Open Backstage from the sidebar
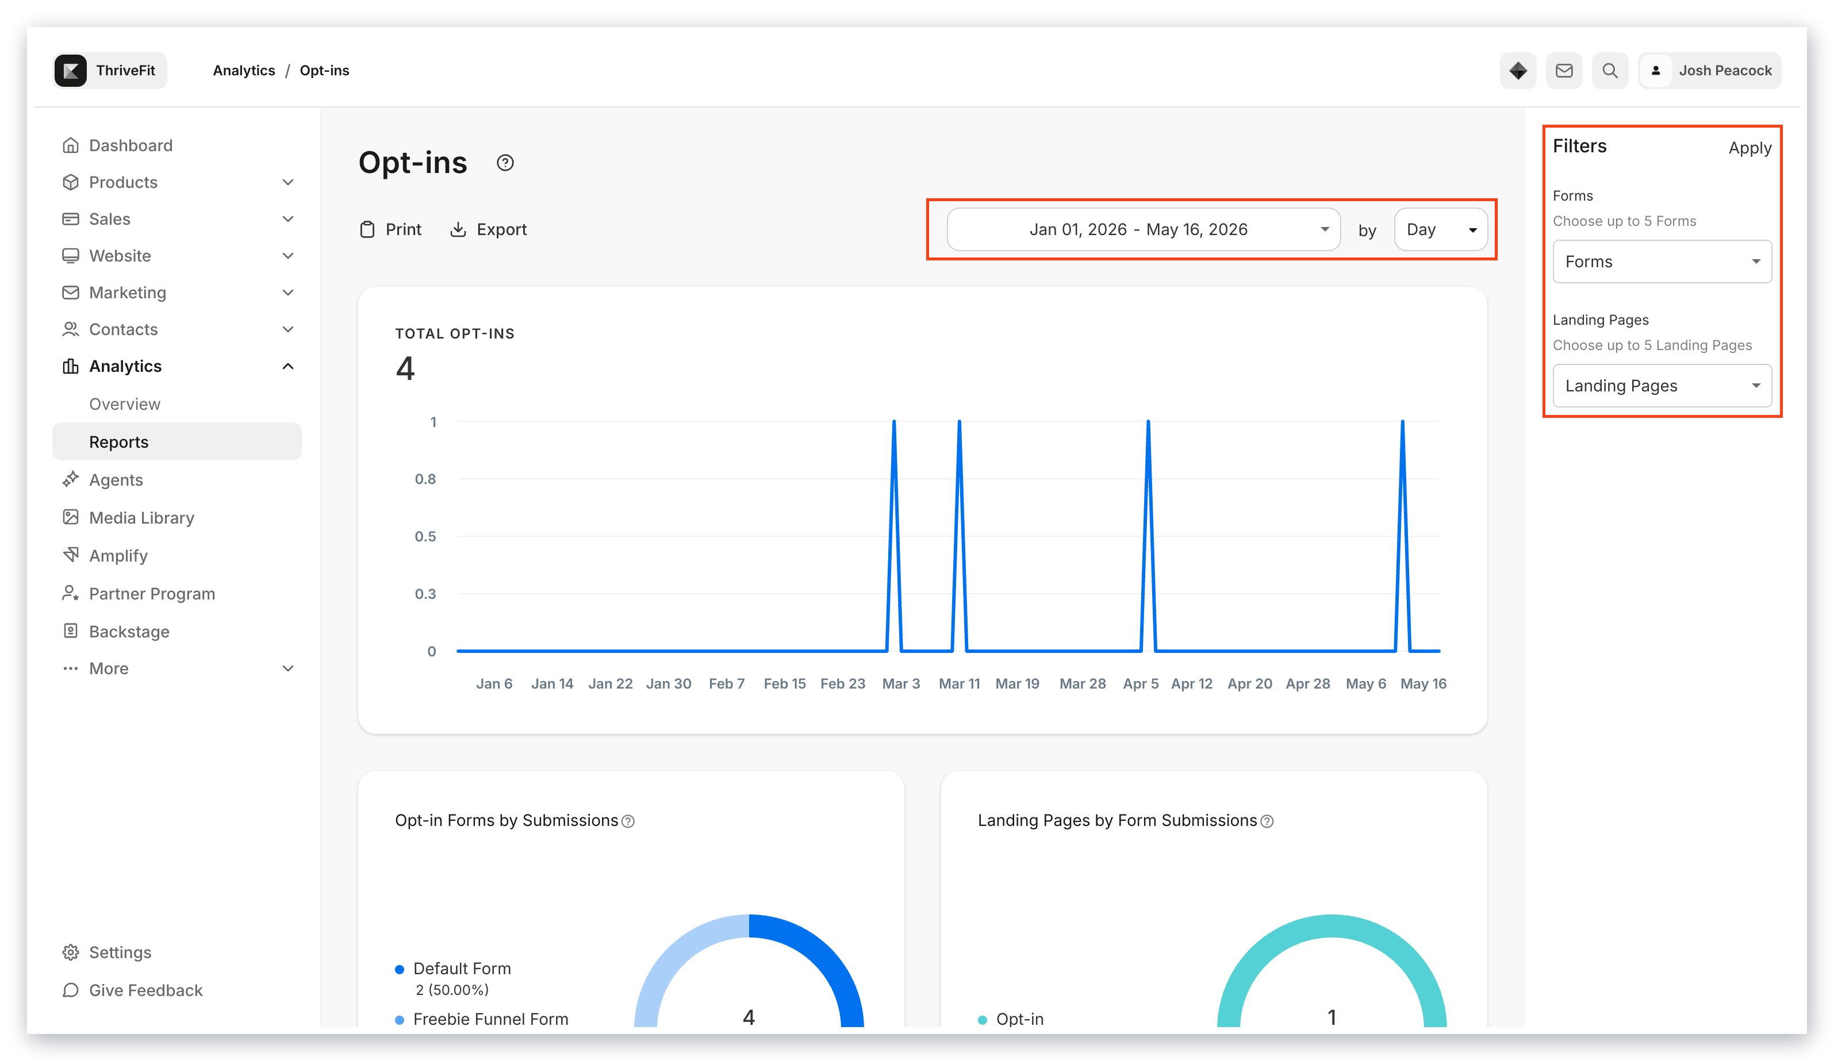 [129, 631]
